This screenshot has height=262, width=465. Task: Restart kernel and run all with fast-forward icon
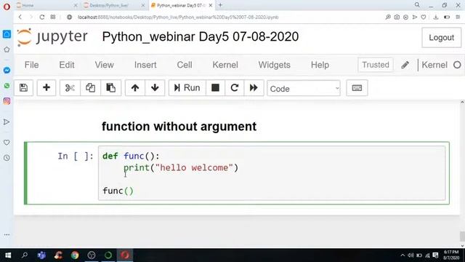point(254,88)
